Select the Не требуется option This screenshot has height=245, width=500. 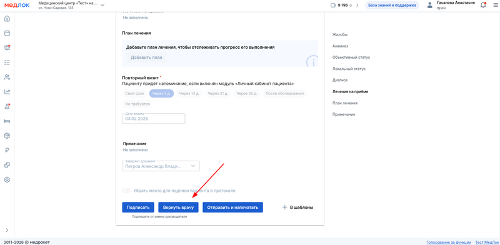coord(137,104)
